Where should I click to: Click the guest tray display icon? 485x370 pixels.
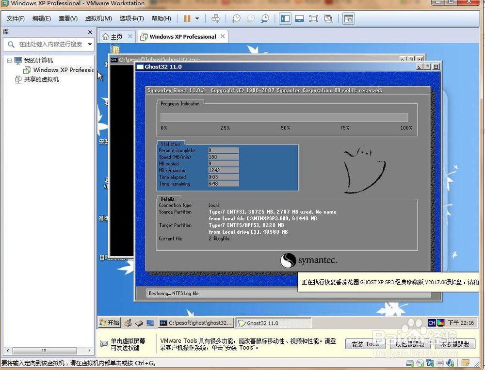click(x=440, y=323)
